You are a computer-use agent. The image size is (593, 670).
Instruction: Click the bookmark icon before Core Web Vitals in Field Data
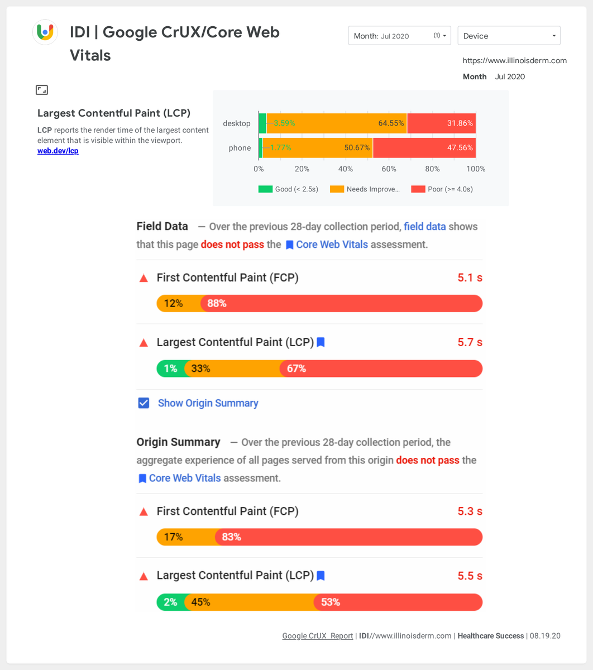[x=289, y=245]
